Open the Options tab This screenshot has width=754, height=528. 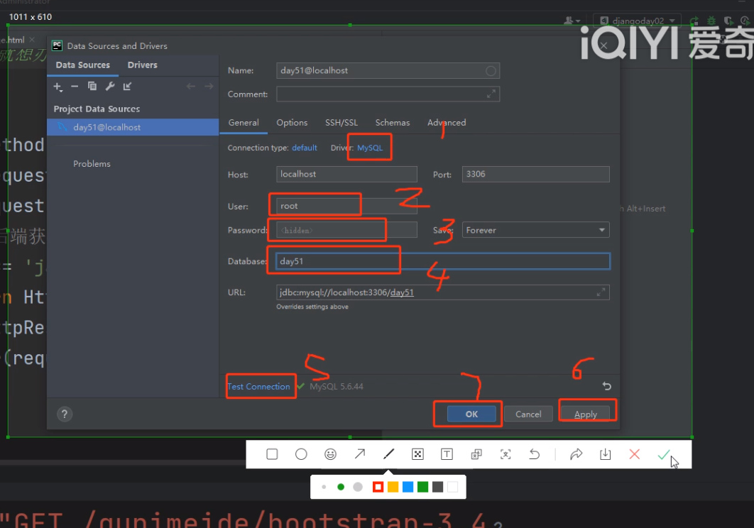[x=292, y=123]
